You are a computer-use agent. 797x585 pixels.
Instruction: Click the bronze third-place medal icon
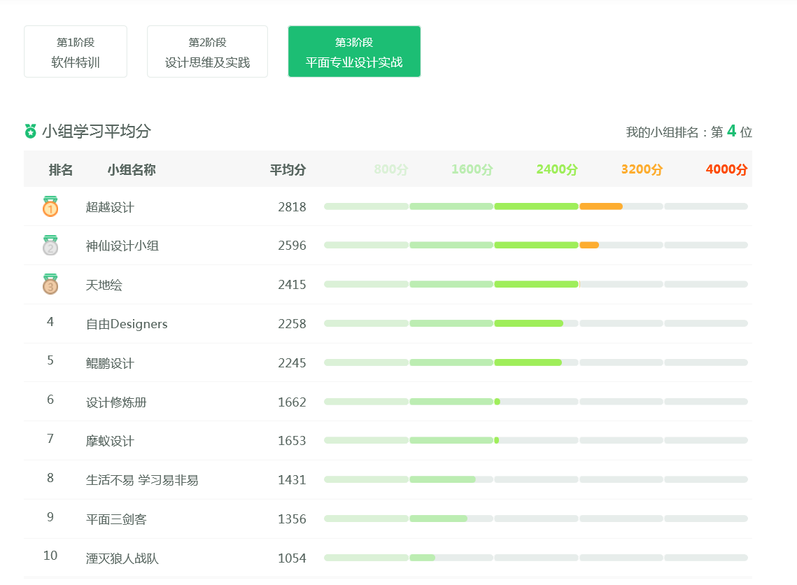(x=50, y=284)
